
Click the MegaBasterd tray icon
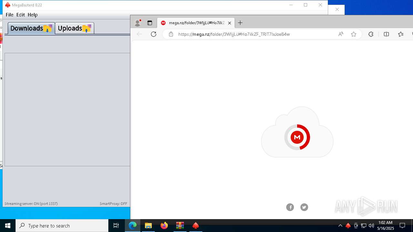(x=348, y=226)
